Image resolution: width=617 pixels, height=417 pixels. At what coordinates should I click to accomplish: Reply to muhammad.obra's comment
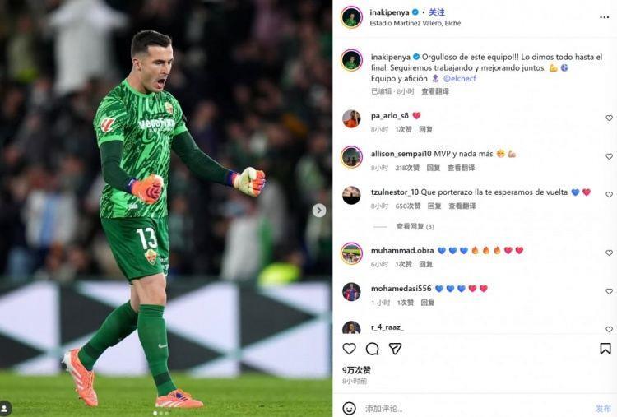pos(425,264)
